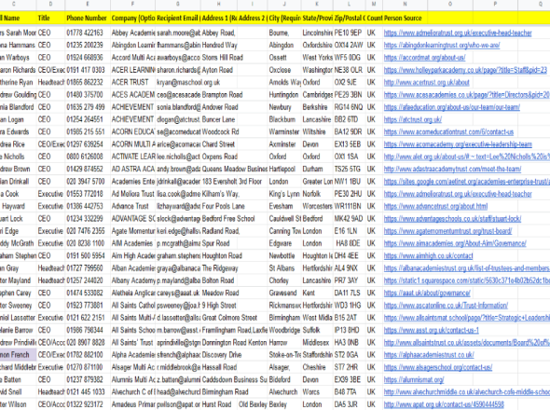The height and width of the screenshot is (410, 550).
Task: Select the "Headteach" title cell in Katherine Ryan's row
Action: click(x=50, y=82)
